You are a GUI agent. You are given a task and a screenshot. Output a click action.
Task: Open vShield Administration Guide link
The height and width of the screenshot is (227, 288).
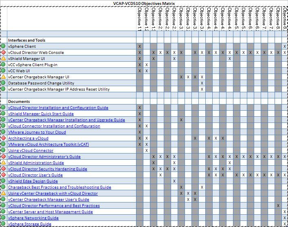(x=36, y=163)
